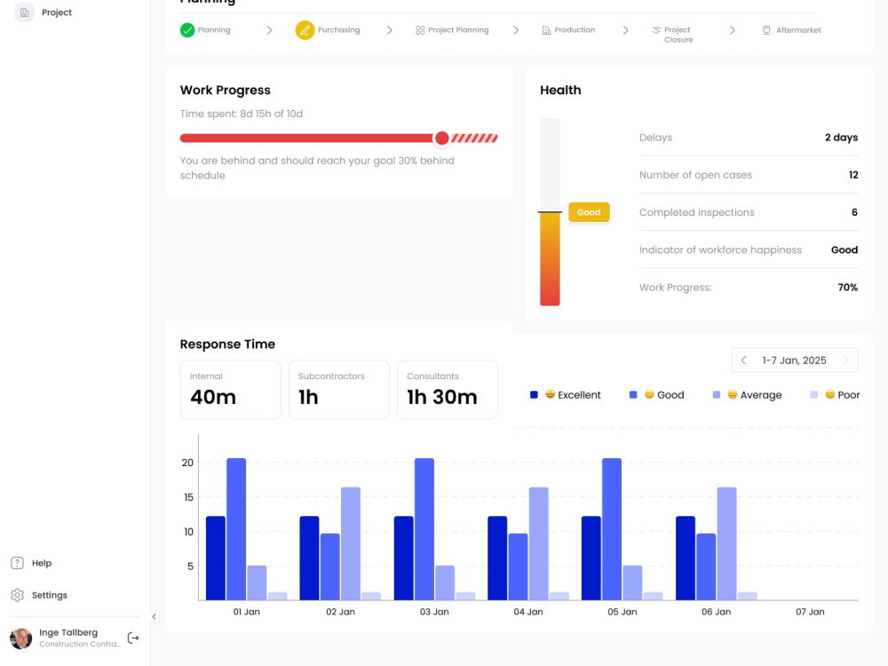
Task: Click the Time spent: 8d 15h of 10d text
Action: [242, 114]
